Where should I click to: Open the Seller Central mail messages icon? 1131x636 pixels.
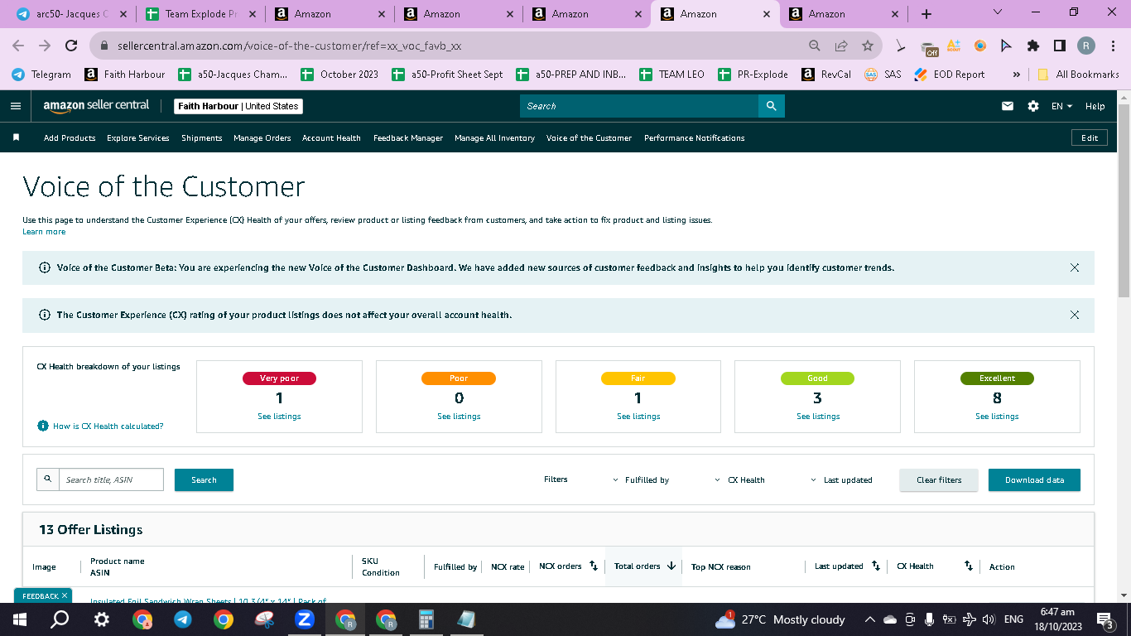click(1008, 106)
